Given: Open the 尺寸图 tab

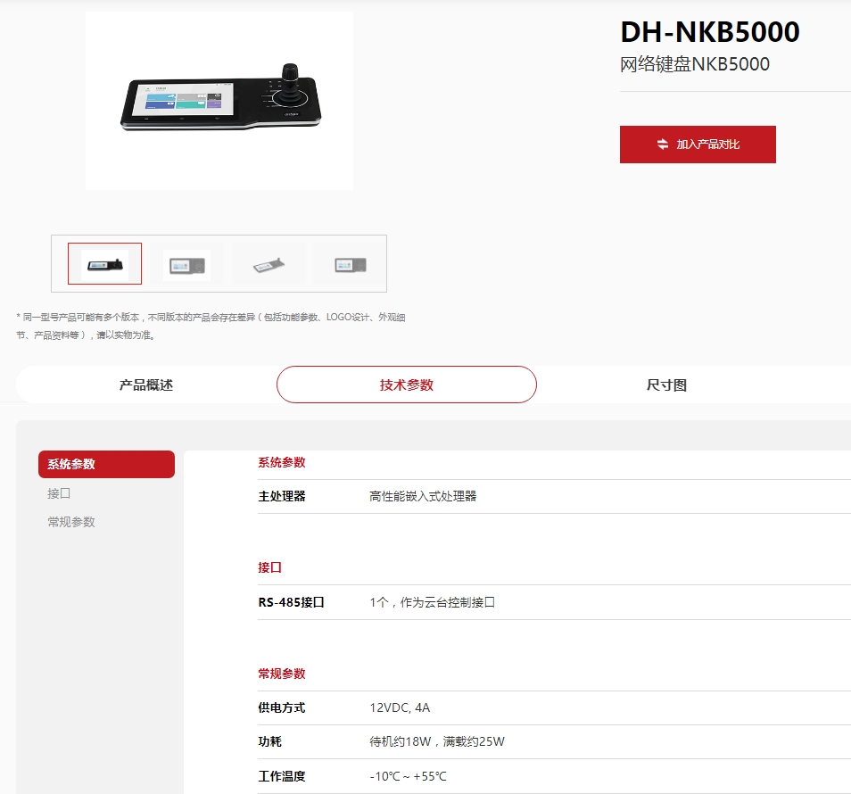Looking at the screenshot, I should click(666, 385).
